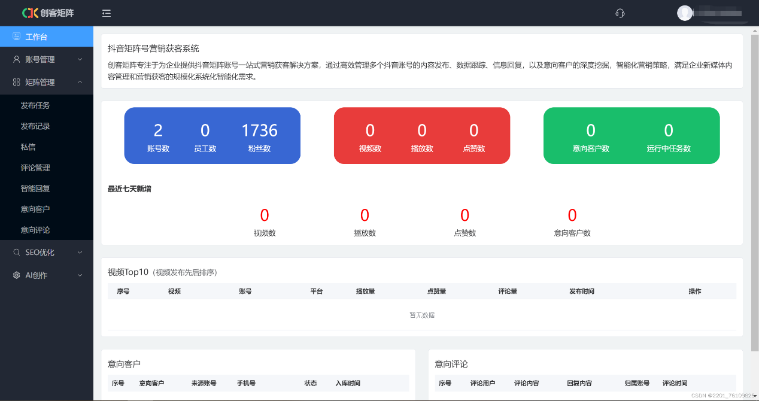Click the user avatar in top right
This screenshot has width=759, height=401.
tap(685, 13)
